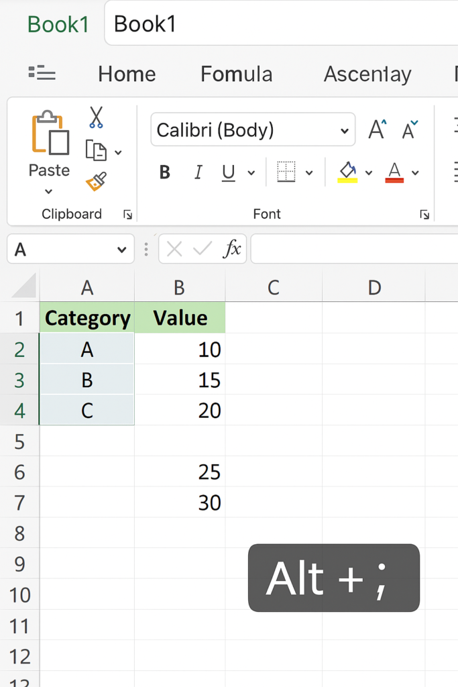Open the Paste options arrow below Paste
The image size is (458, 687).
tap(48, 192)
